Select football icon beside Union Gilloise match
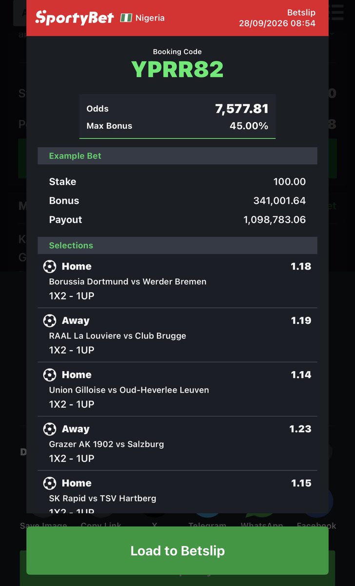The width and height of the screenshot is (355, 586). pos(50,375)
